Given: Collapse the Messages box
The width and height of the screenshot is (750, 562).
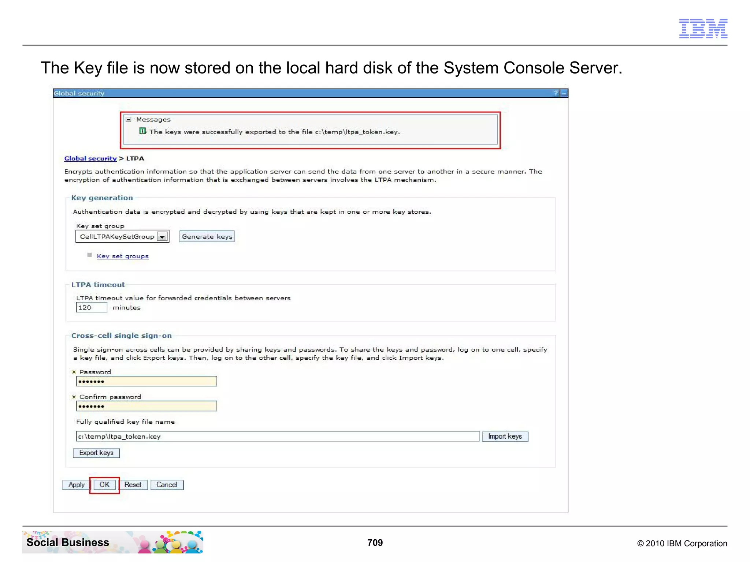Looking at the screenshot, I should [129, 120].
